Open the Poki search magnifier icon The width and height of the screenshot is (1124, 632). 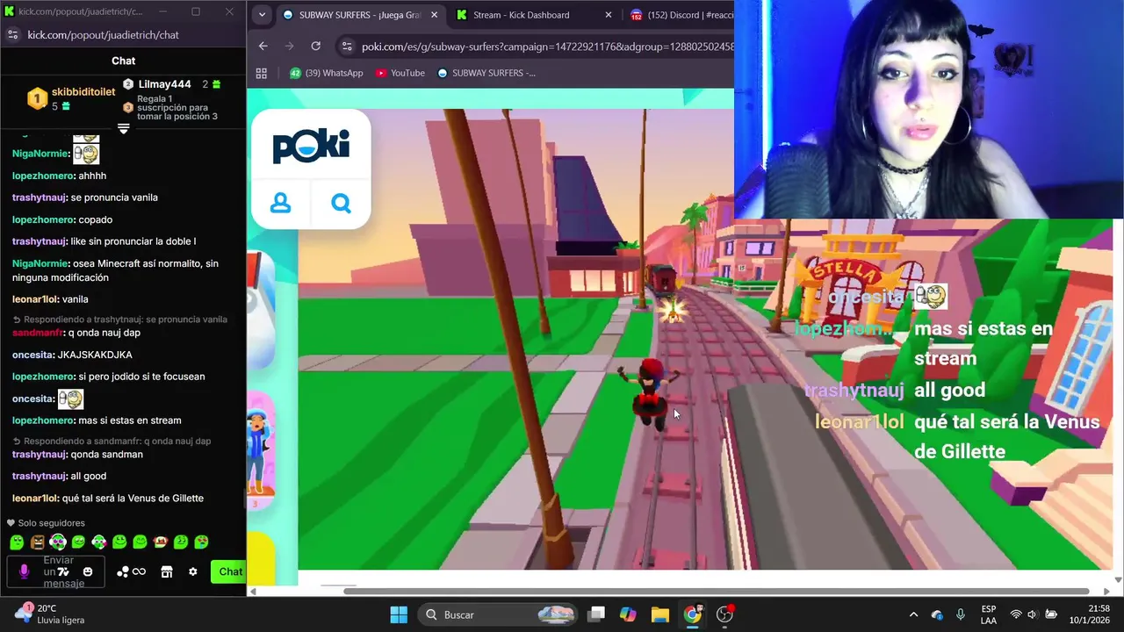[341, 204]
